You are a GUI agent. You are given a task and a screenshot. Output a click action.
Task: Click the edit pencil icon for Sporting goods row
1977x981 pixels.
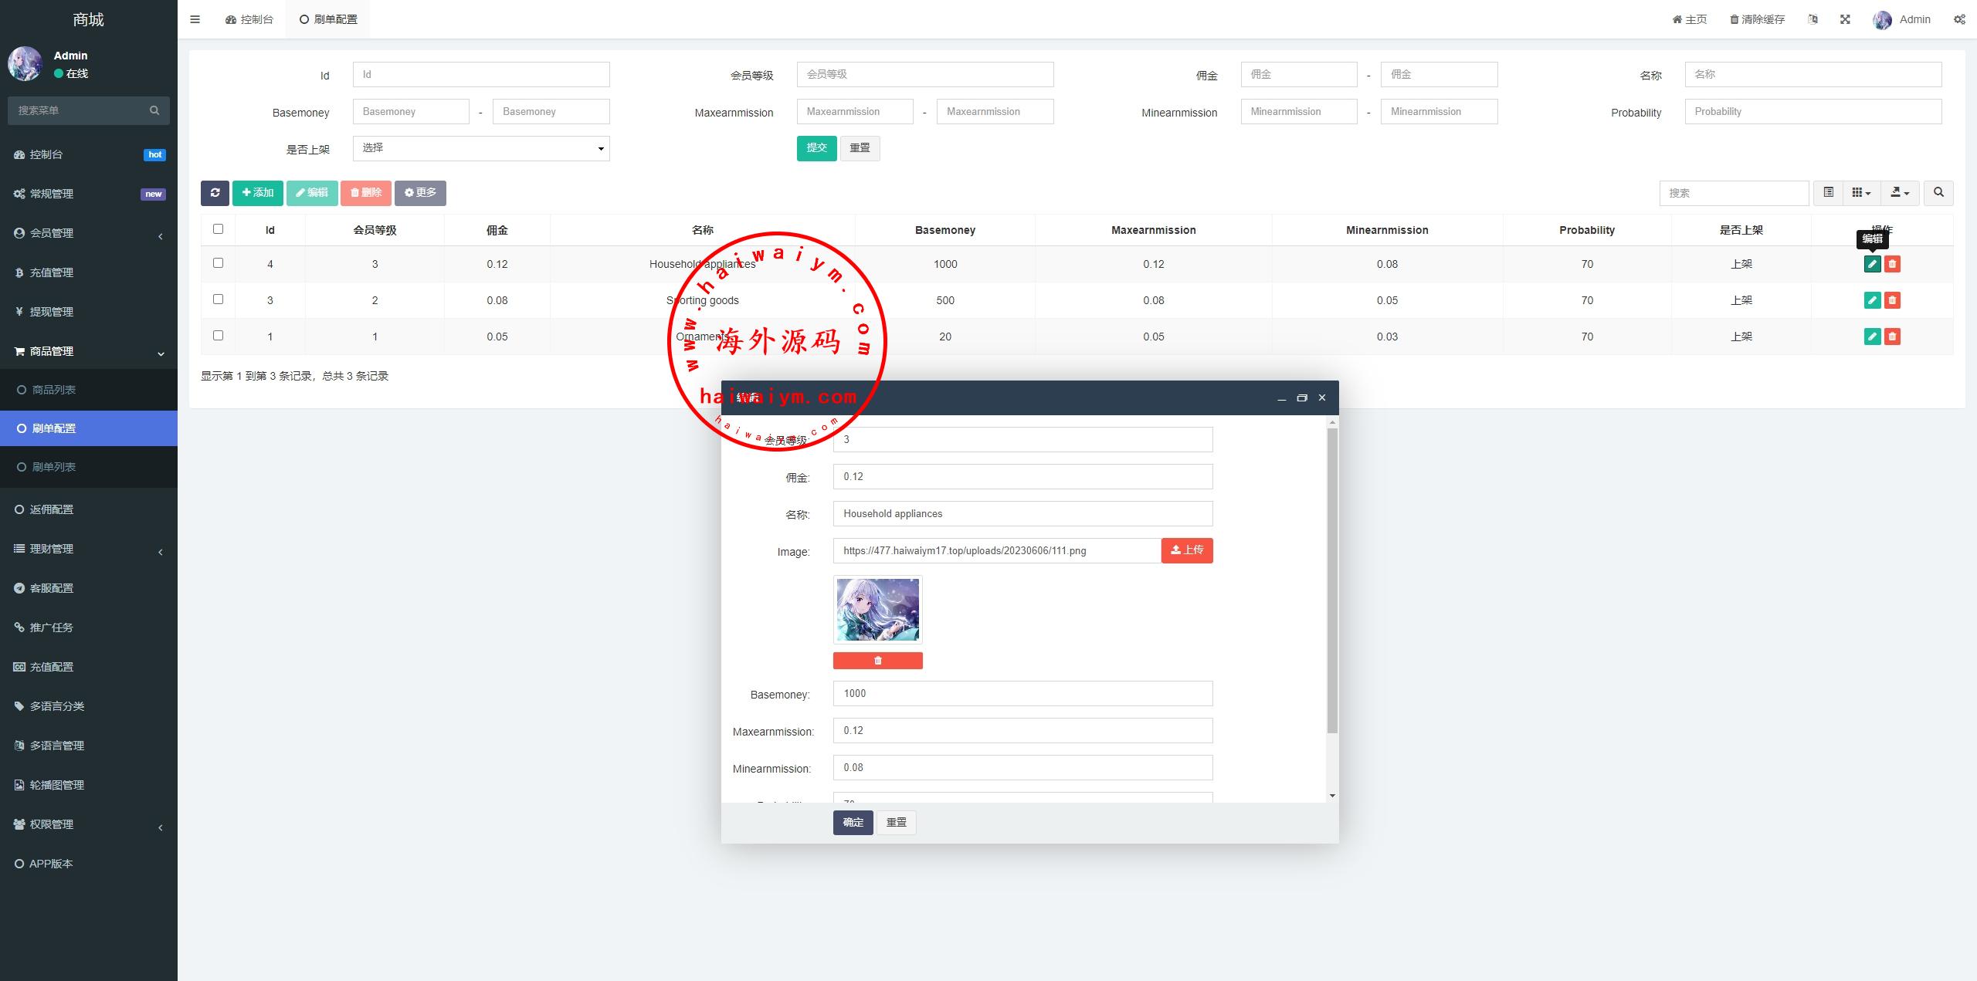1872,300
